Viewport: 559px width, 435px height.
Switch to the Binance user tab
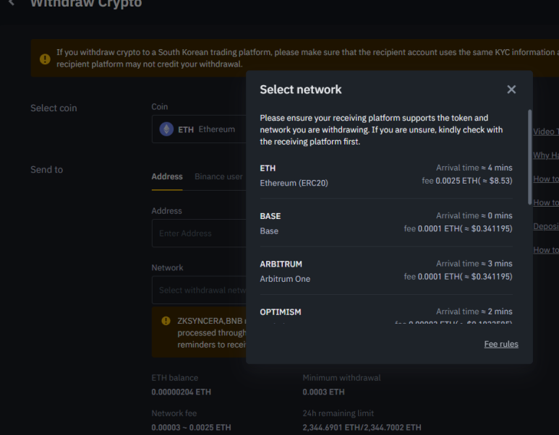tap(218, 177)
